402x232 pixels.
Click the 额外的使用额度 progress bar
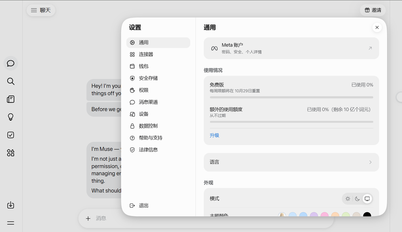tap(291, 122)
